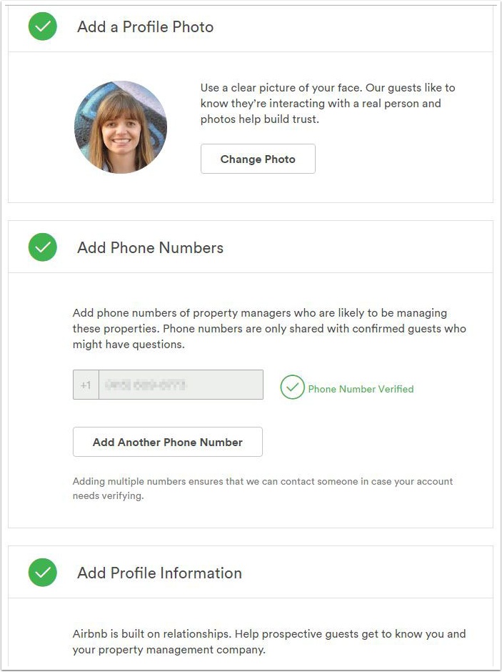Open the Add a Profile Photo section header
The image size is (502, 672).
(251, 27)
